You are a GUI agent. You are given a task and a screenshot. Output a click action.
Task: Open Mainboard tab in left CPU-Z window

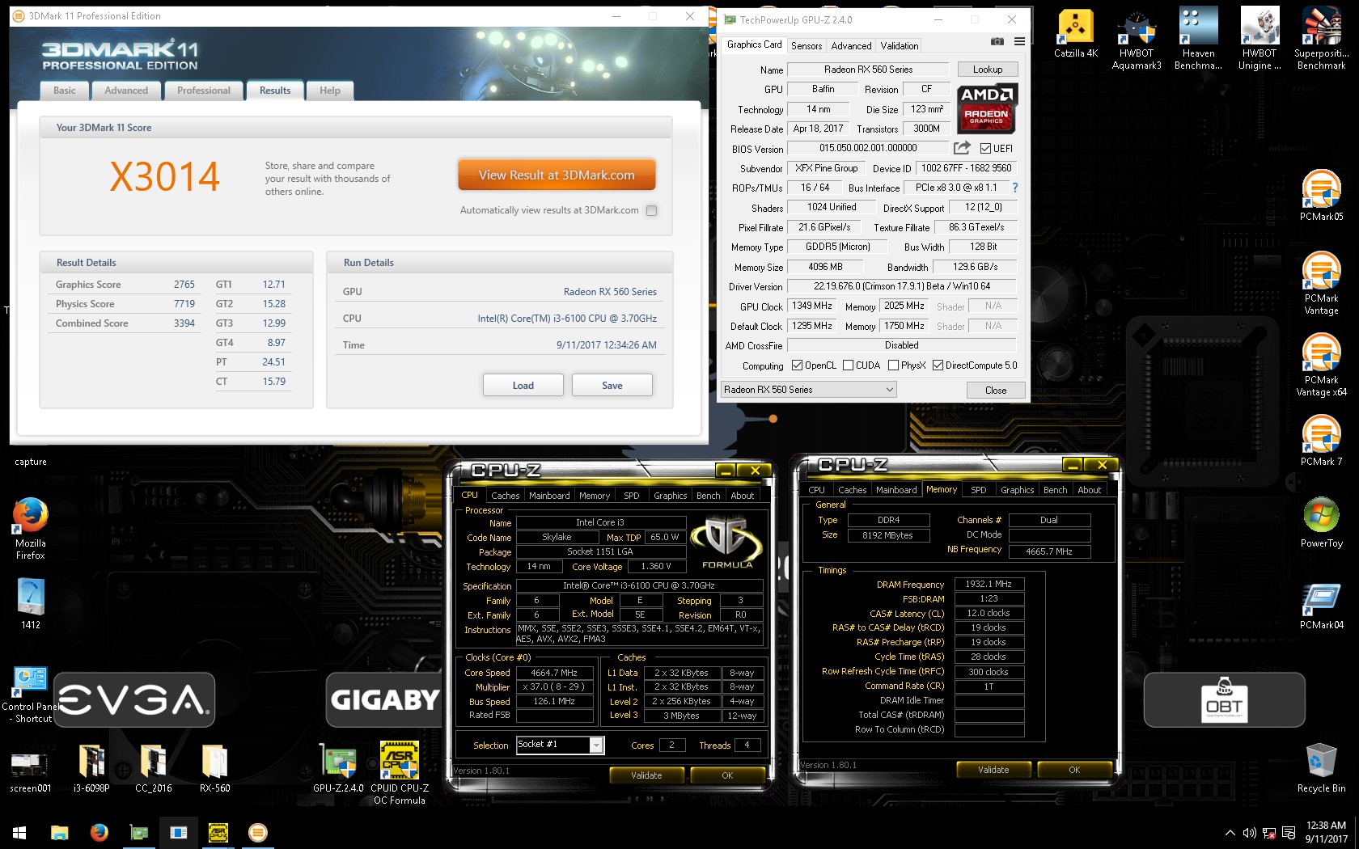[x=549, y=496]
